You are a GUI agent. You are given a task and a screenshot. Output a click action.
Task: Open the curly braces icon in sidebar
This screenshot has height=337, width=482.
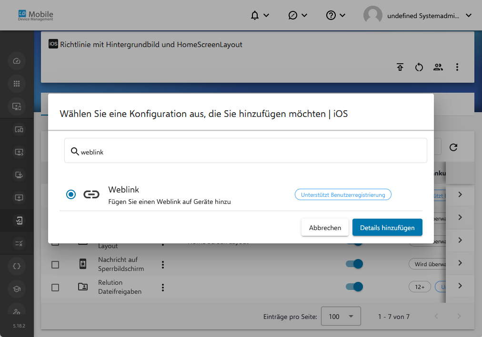click(x=17, y=266)
